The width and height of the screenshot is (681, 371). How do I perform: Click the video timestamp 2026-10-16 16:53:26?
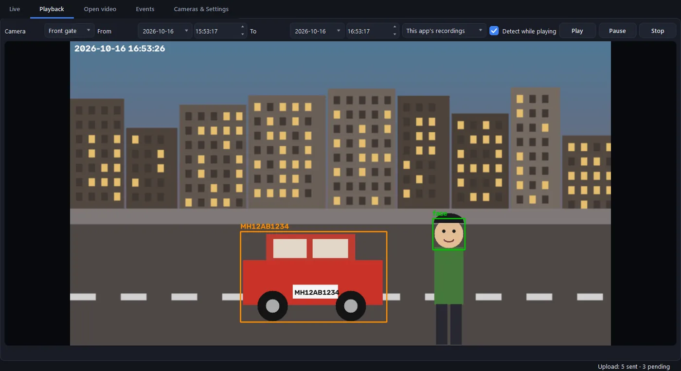coord(120,49)
